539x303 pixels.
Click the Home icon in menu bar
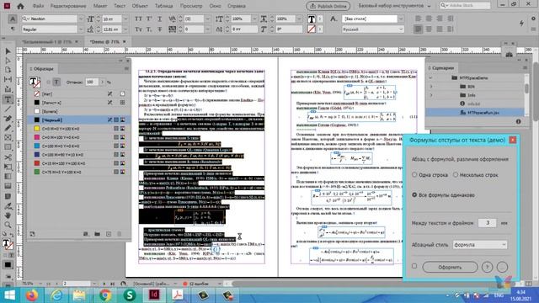[20, 6]
